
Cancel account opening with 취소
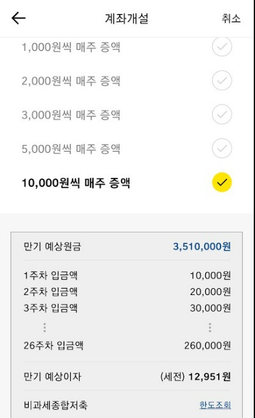(x=231, y=18)
